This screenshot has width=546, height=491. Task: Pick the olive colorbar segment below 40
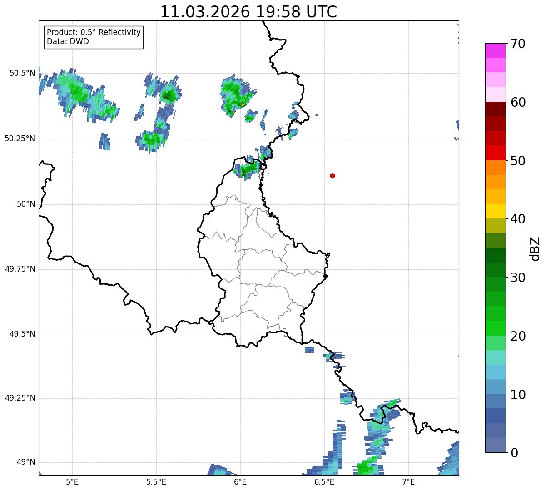[x=495, y=226]
